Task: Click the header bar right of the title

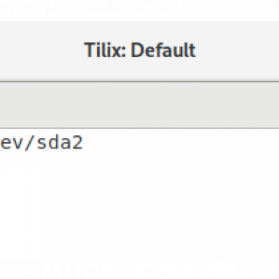Action: (238, 51)
